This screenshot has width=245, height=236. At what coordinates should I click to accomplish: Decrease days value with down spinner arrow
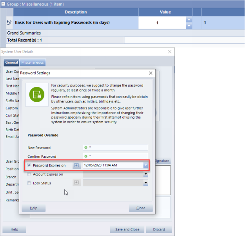(x=189, y=26)
